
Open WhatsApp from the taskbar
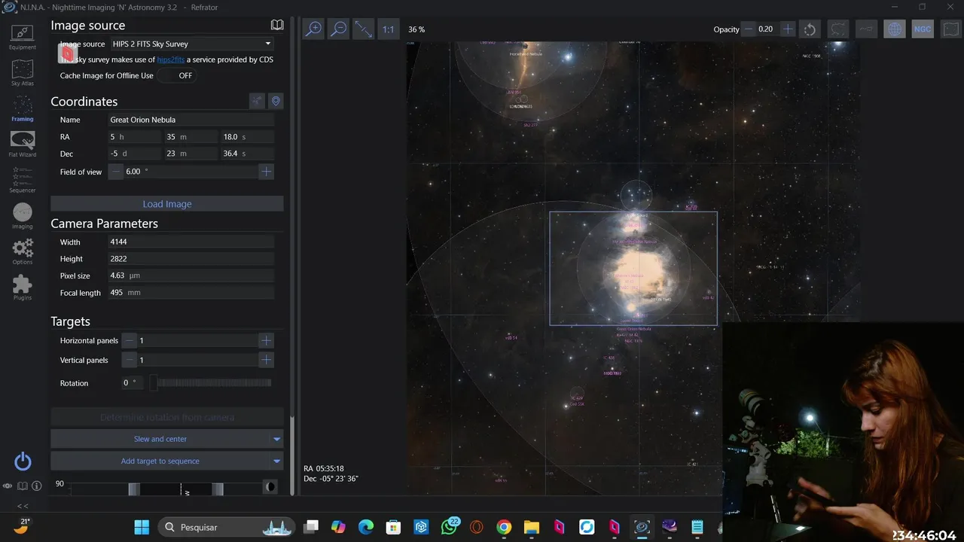click(450, 527)
